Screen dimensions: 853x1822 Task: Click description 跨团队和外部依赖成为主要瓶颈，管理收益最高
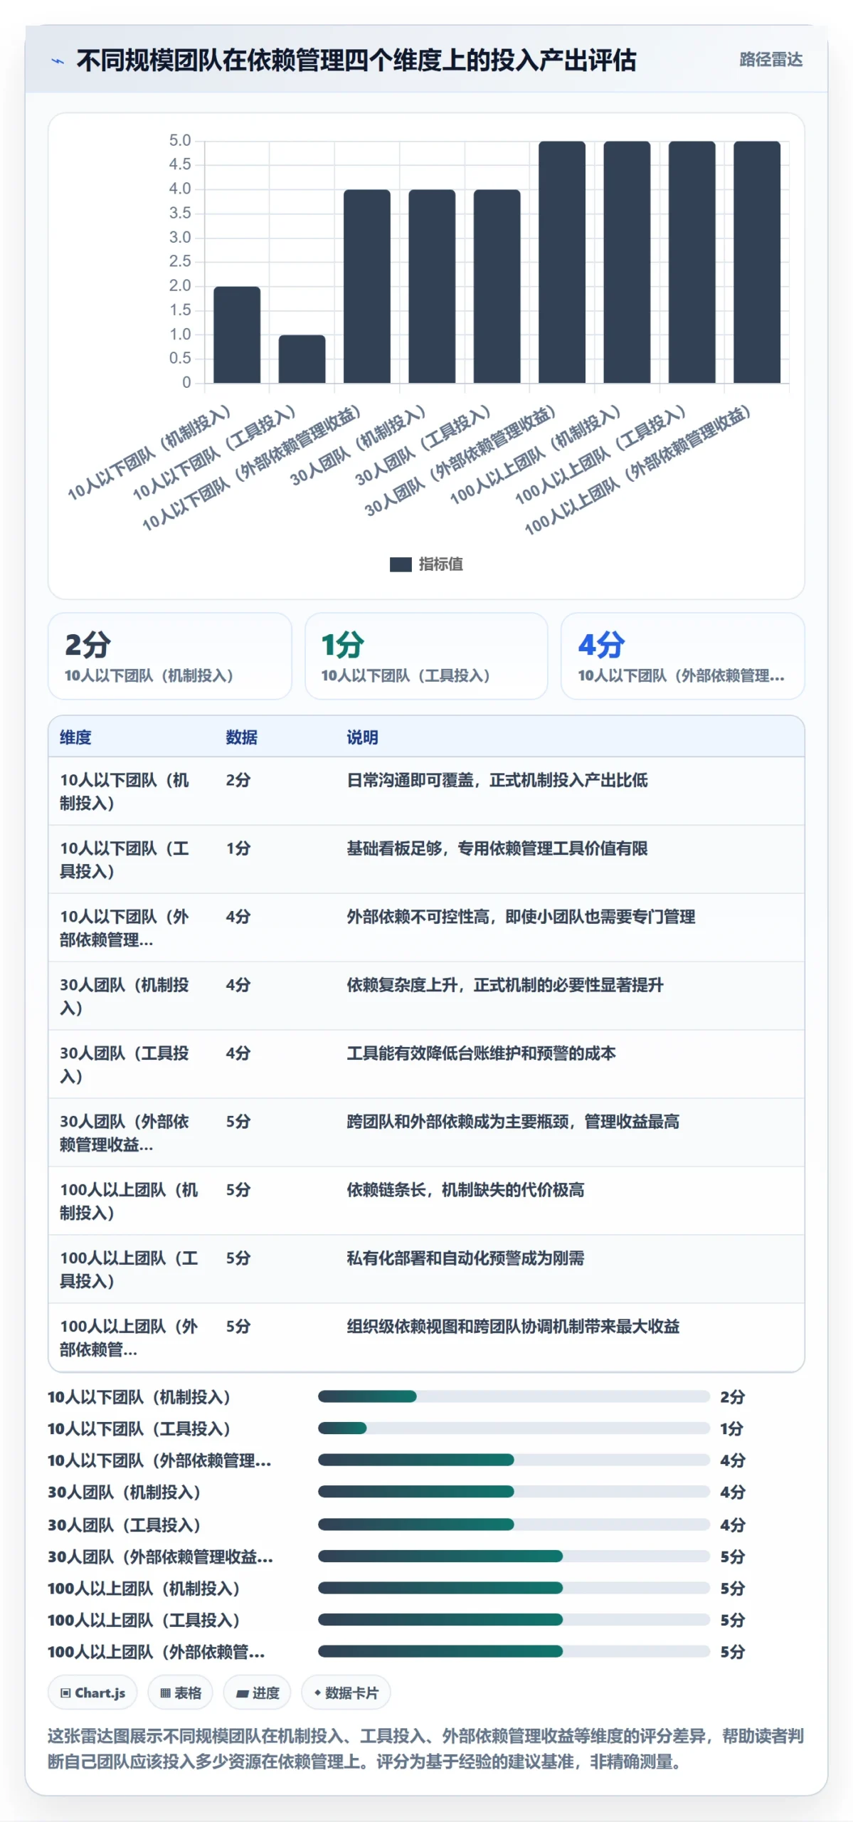click(x=513, y=1122)
